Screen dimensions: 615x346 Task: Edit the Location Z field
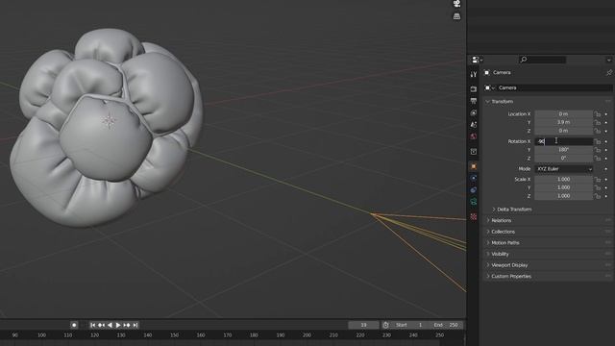point(564,131)
